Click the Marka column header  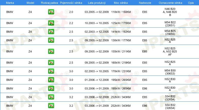10,3
